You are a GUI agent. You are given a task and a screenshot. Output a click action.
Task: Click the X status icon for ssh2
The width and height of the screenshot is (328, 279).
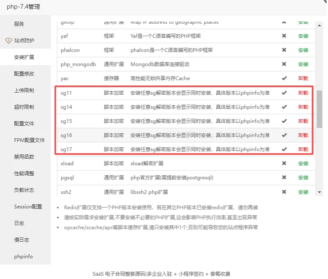pyautogui.click(x=284, y=192)
